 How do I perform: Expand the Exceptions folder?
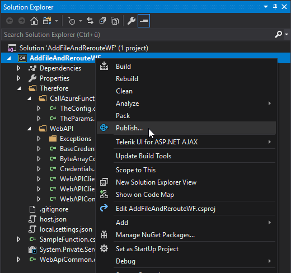click(39, 139)
